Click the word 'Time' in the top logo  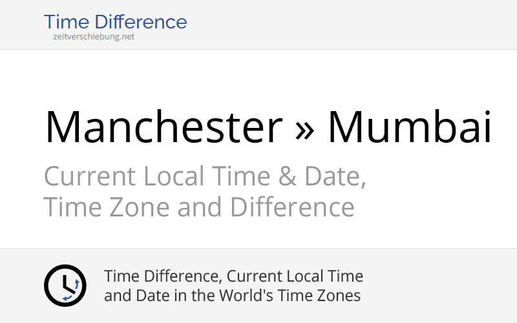click(66, 22)
